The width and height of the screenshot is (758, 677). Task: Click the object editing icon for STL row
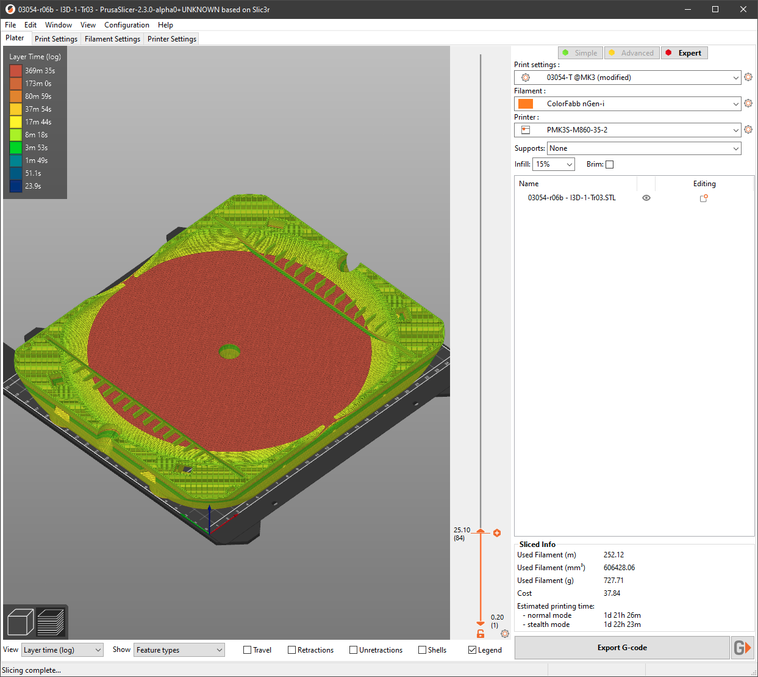(x=704, y=198)
